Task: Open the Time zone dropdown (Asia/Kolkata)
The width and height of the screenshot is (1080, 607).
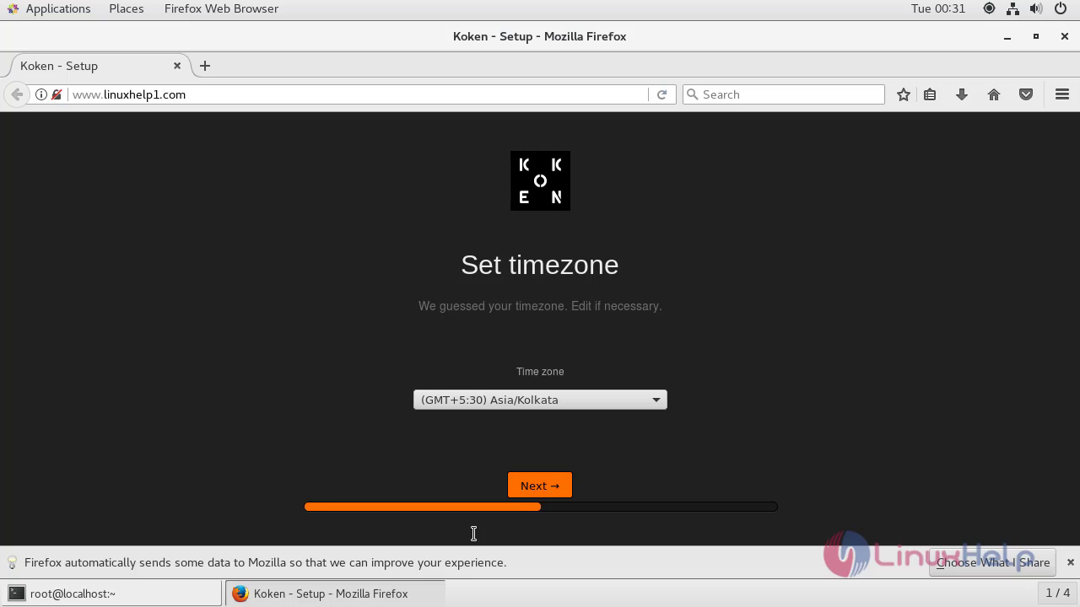Action: coord(540,400)
